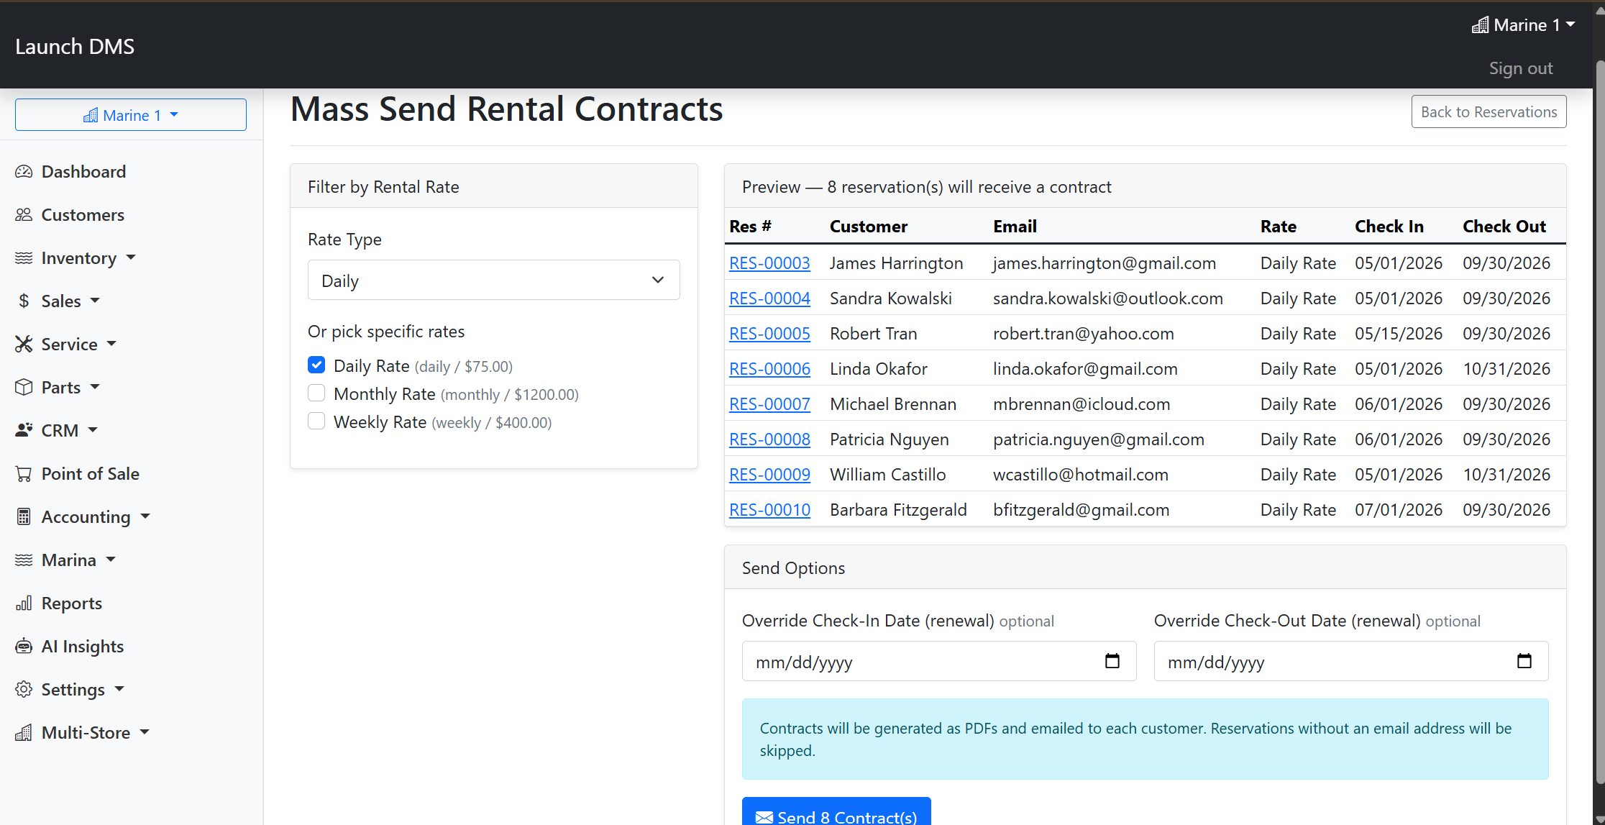This screenshot has height=825, width=1605.
Task: Open Marine 1 dropdown in top header
Action: pos(1523,25)
